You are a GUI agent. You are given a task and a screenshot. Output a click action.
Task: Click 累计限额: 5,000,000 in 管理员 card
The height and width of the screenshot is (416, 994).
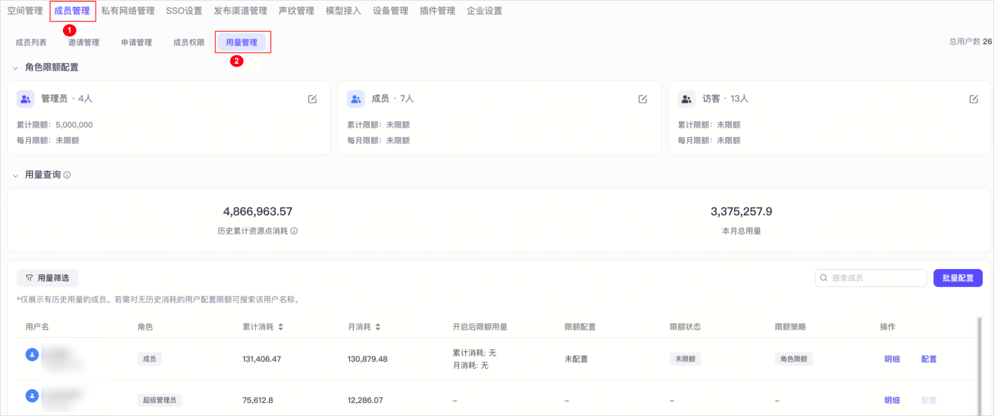click(55, 125)
